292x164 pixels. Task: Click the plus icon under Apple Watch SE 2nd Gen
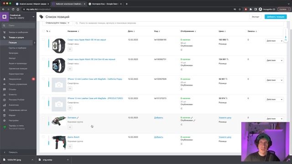pyautogui.click(x=70, y=69)
